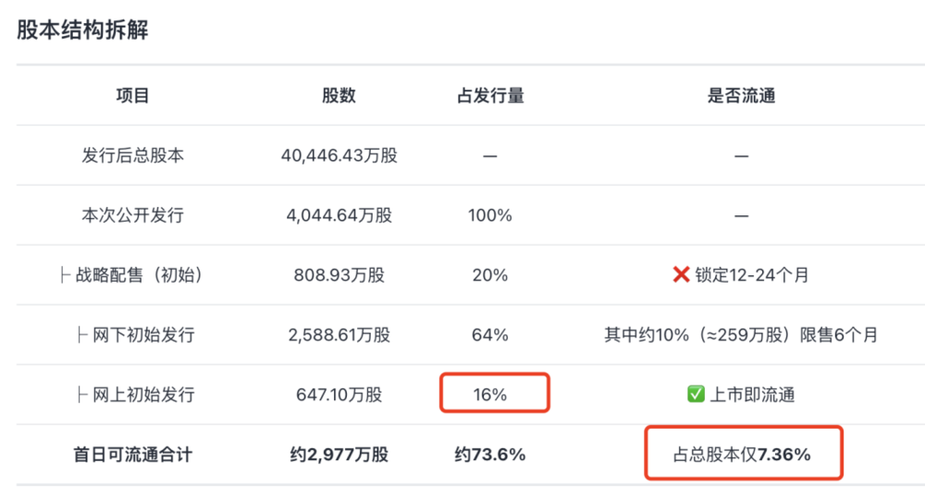Select the 股本结构拆解 heading
This screenshot has width=925, height=497.
pyautogui.click(x=82, y=30)
